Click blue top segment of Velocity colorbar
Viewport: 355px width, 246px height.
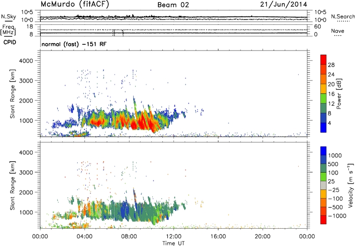(323, 151)
